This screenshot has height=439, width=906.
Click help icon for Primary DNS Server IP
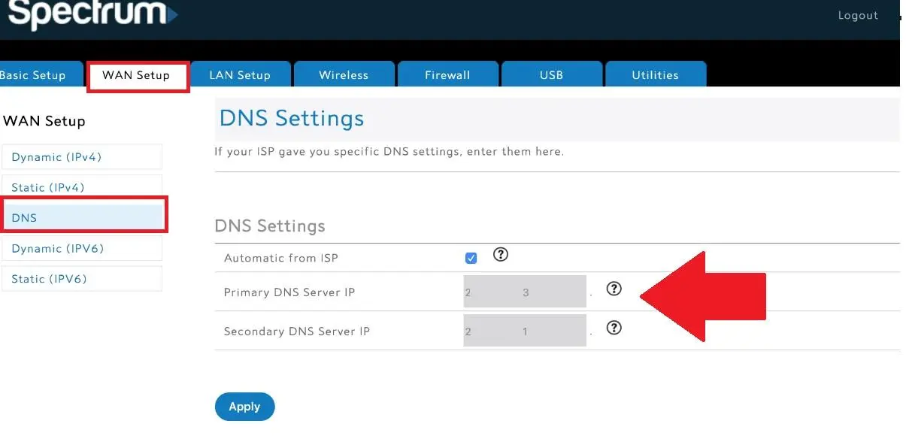click(x=614, y=289)
